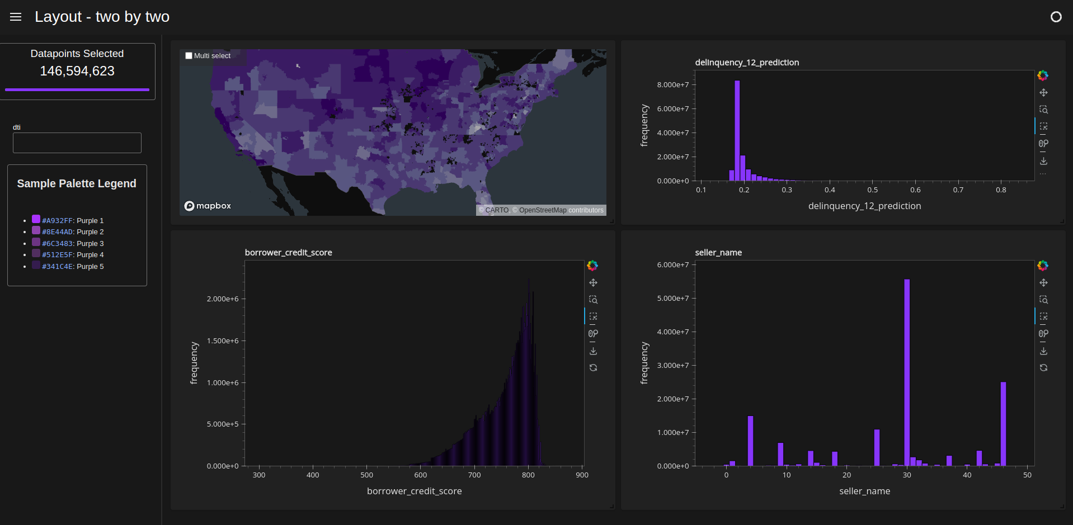Toggle Wheel Zoom on seller_name chart
1073x525 pixels.
tap(1043, 334)
